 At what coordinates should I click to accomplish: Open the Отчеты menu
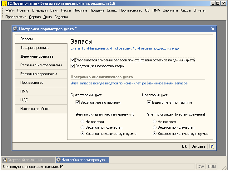pos(200,10)
